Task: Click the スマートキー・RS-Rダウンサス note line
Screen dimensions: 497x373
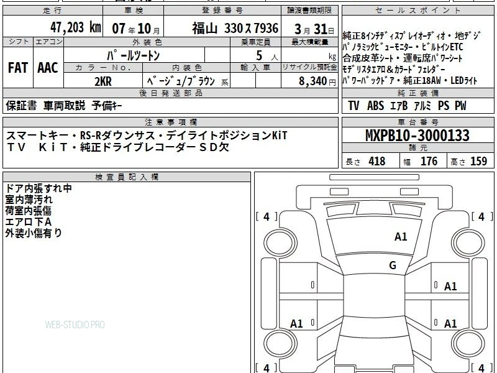Action: coord(147,136)
